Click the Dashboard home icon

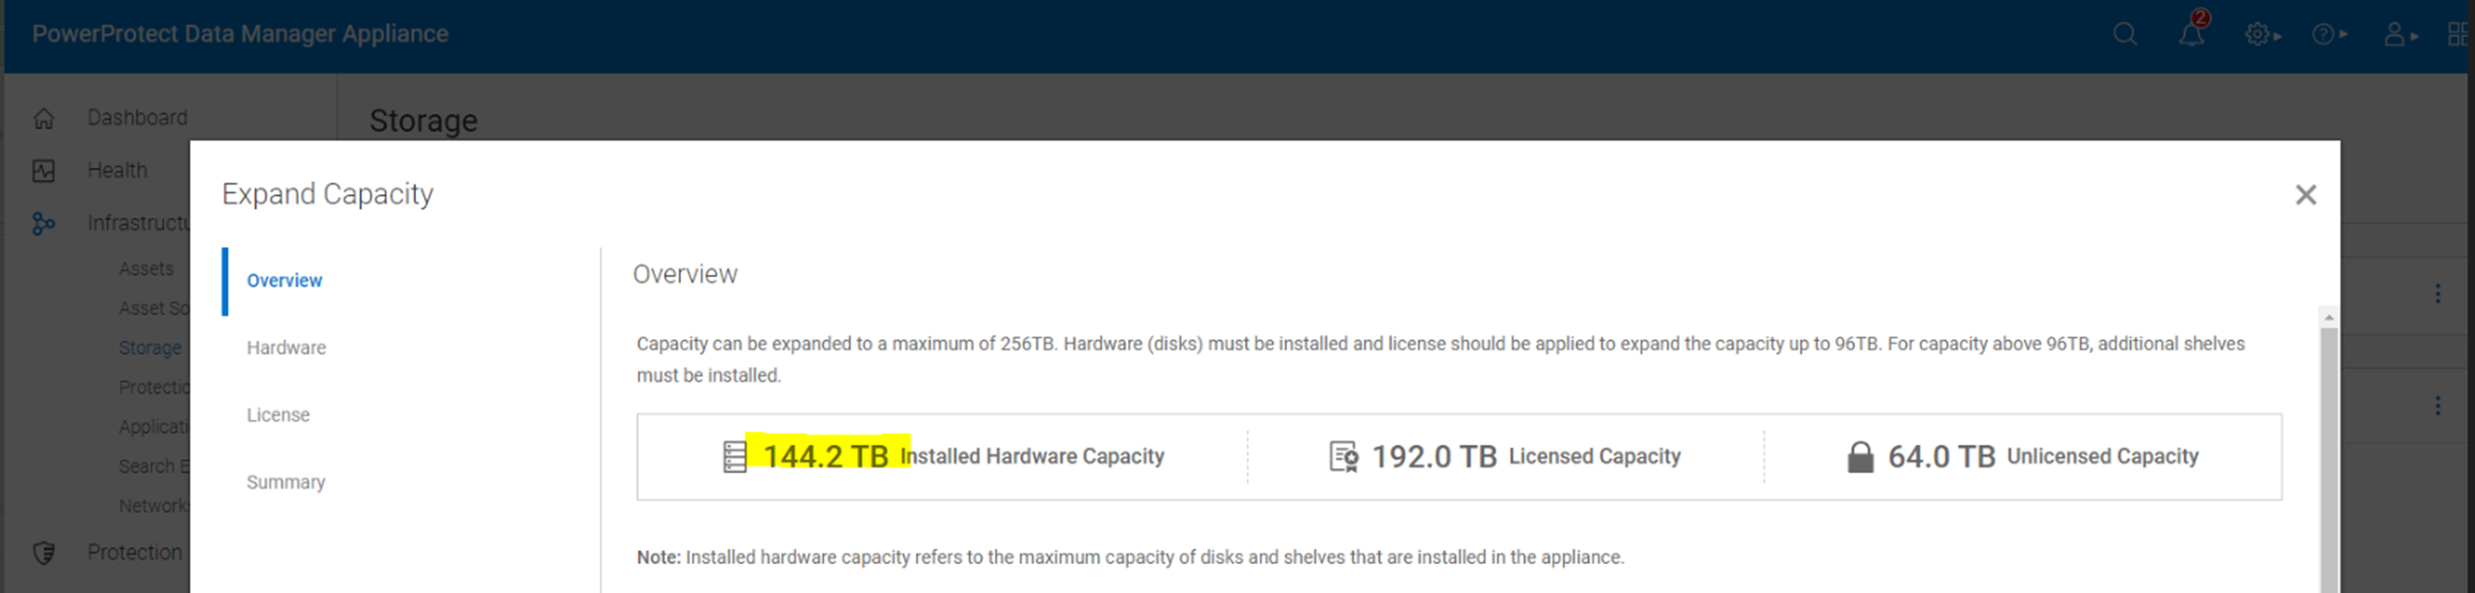click(x=44, y=118)
